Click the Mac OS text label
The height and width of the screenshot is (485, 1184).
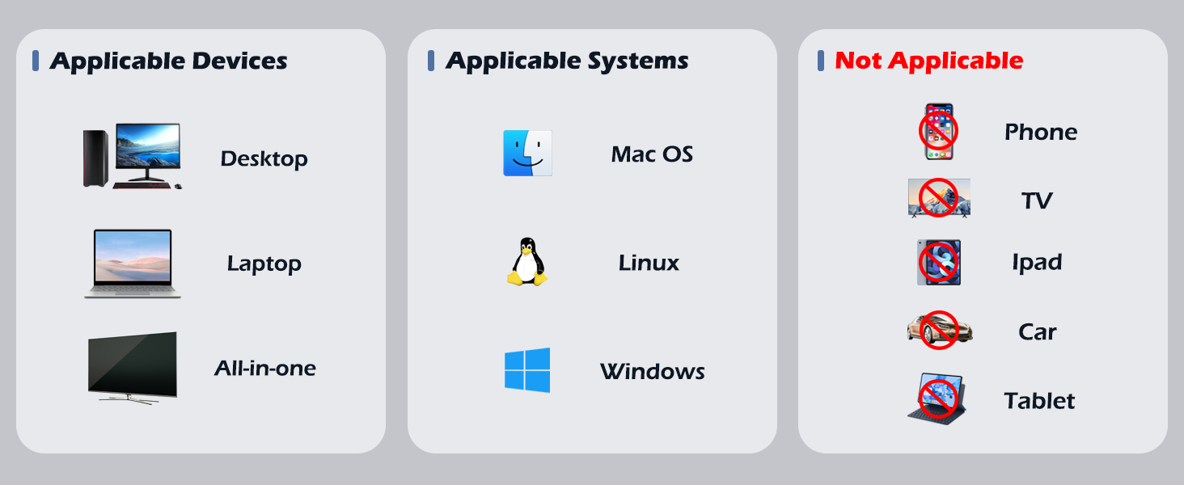(x=652, y=154)
